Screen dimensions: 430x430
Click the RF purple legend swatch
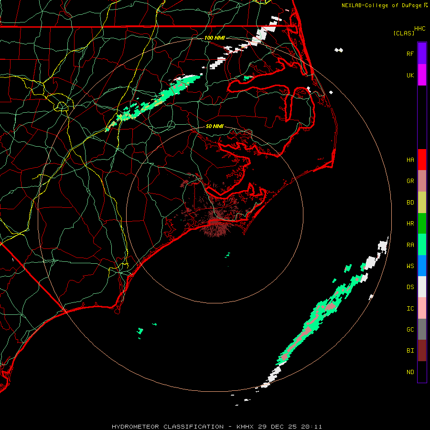tap(422, 53)
